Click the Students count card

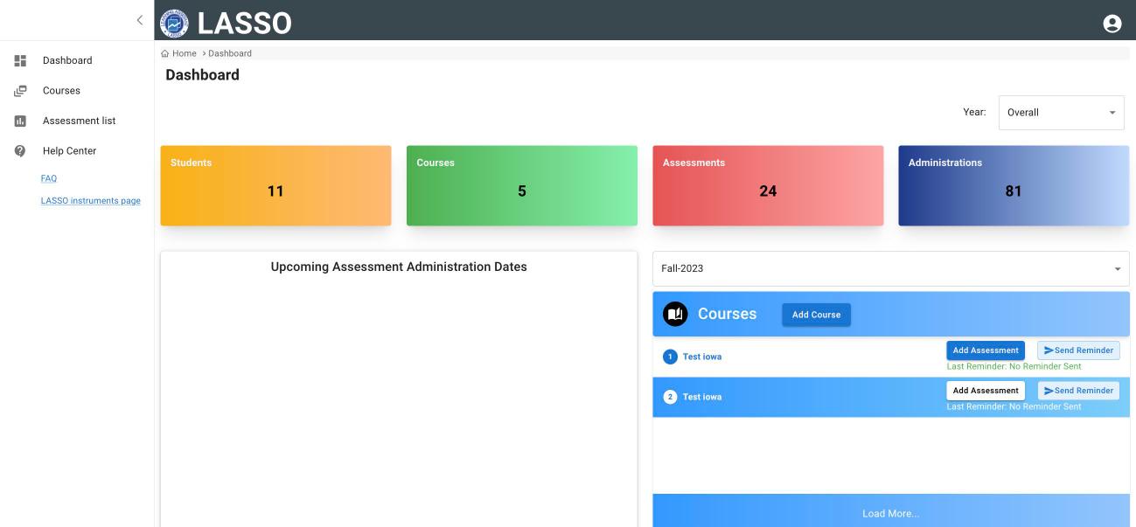[x=275, y=185]
